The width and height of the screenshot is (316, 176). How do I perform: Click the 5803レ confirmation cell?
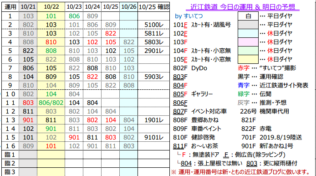point(154,42)
